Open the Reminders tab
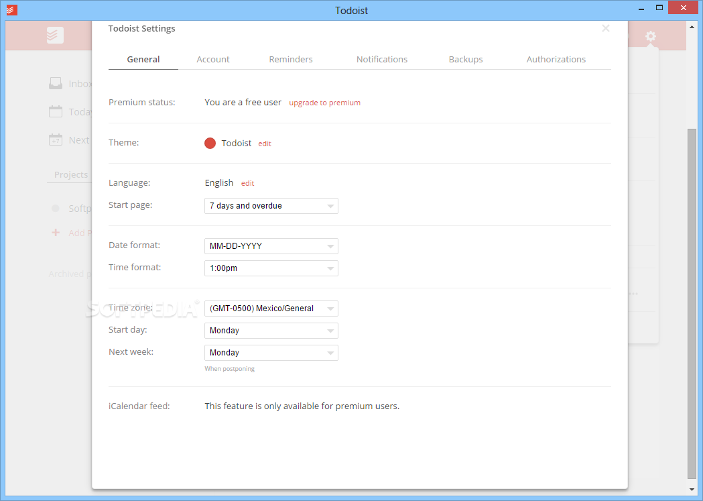The image size is (703, 501). pos(291,59)
